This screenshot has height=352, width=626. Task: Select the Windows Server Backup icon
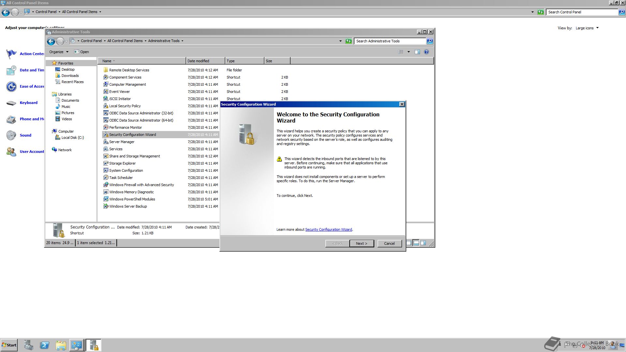click(106, 206)
